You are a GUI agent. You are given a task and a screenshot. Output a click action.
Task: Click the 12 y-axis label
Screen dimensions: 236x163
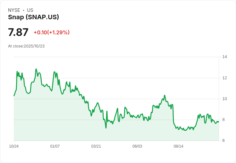(225, 78)
